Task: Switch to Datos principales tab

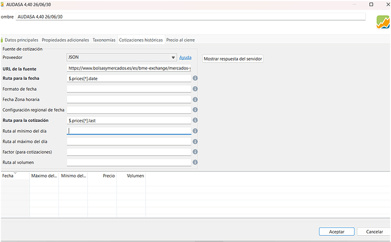Action: pyautogui.click(x=22, y=40)
